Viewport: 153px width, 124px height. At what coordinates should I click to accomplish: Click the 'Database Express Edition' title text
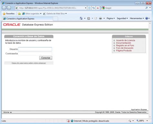(x=37, y=25)
